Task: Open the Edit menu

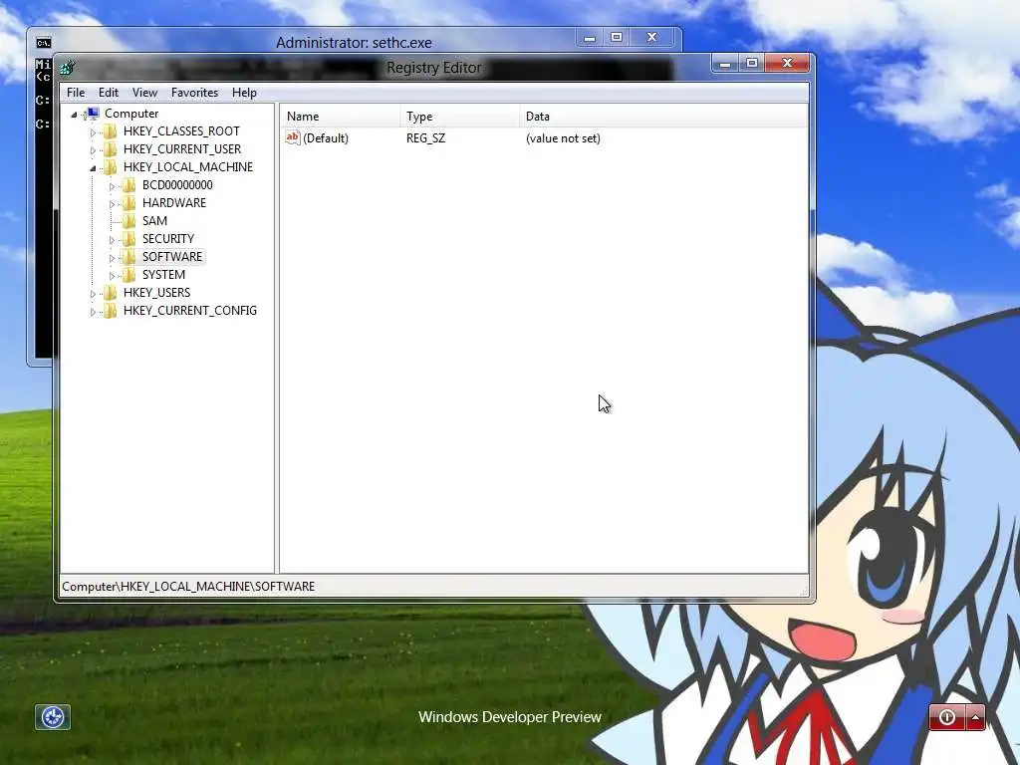Action: (108, 93)
